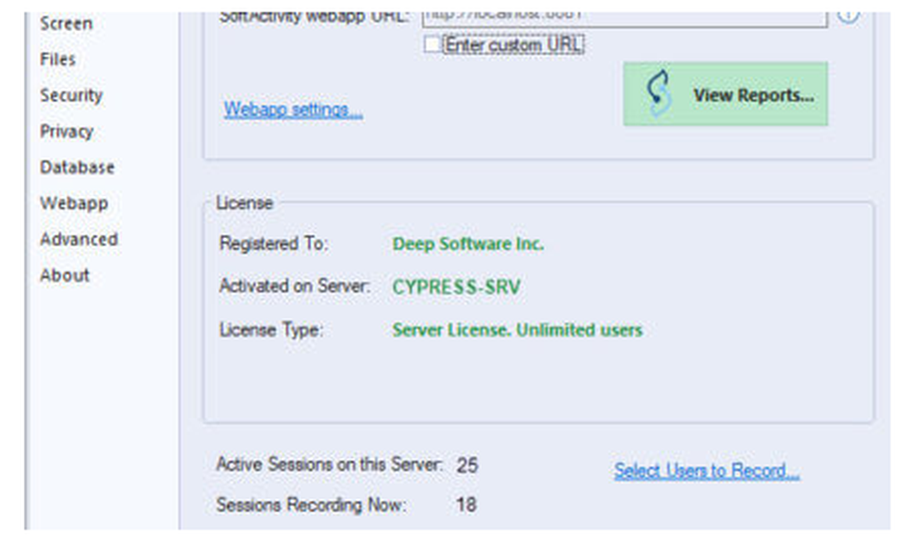Open the Database section

coord(77,167)
